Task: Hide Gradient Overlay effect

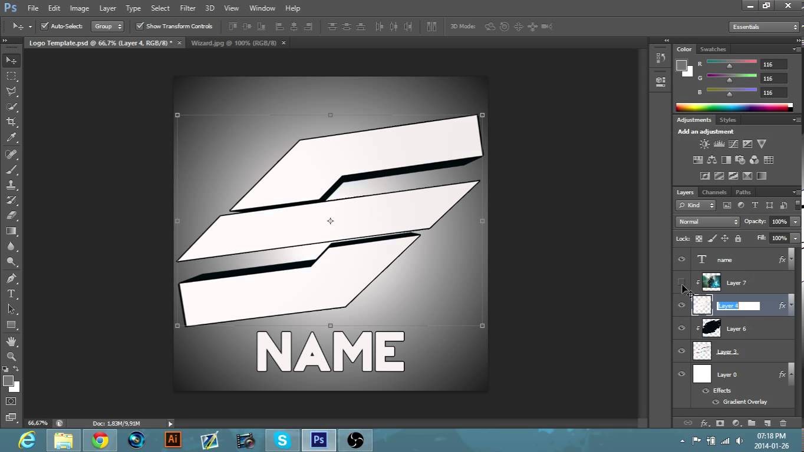Action: coord(716,402)
